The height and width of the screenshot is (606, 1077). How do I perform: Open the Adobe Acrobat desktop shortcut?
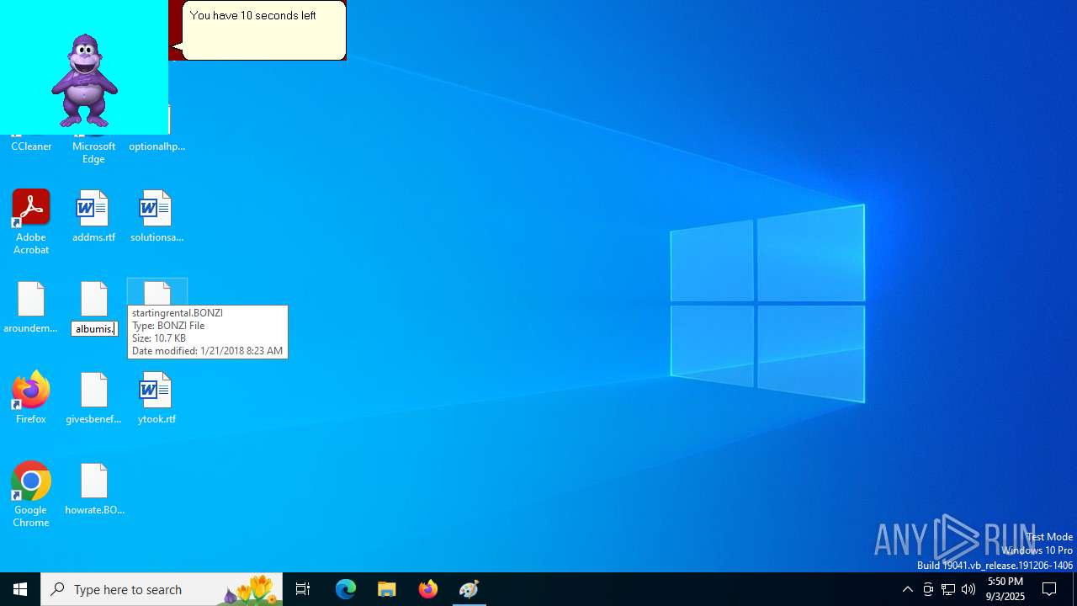tap(31, 222)
